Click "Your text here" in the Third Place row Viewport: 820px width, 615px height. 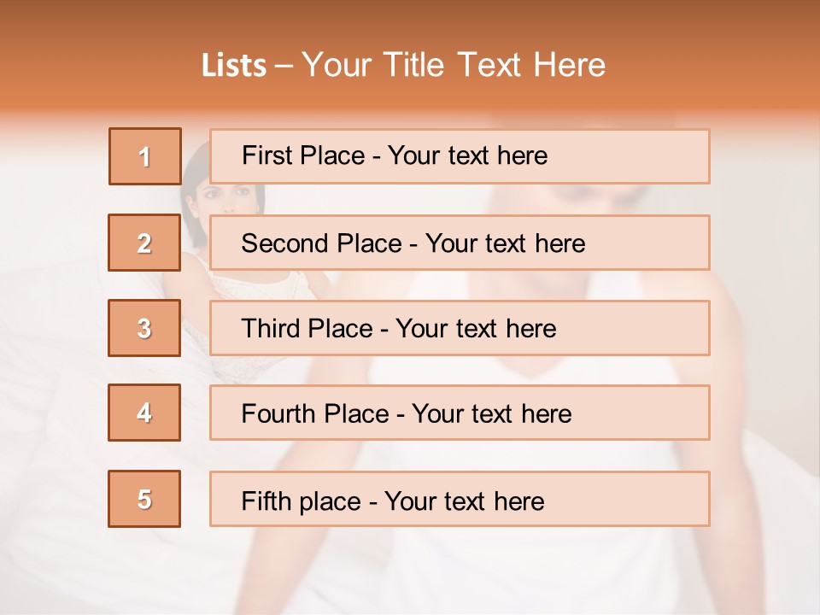tap(476, 329)
